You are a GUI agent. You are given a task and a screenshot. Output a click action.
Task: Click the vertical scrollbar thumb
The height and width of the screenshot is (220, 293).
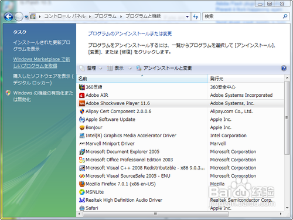287,118
